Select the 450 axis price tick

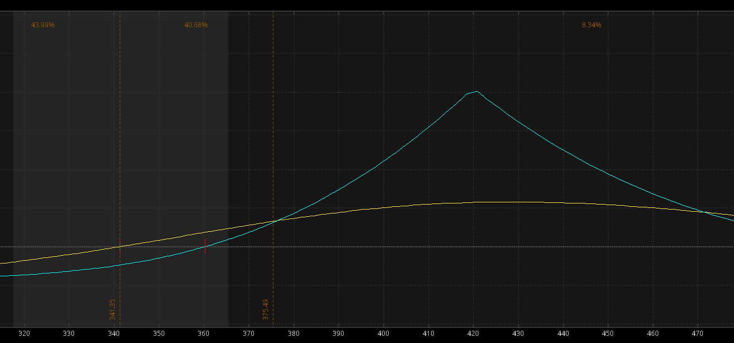(608, 334)
